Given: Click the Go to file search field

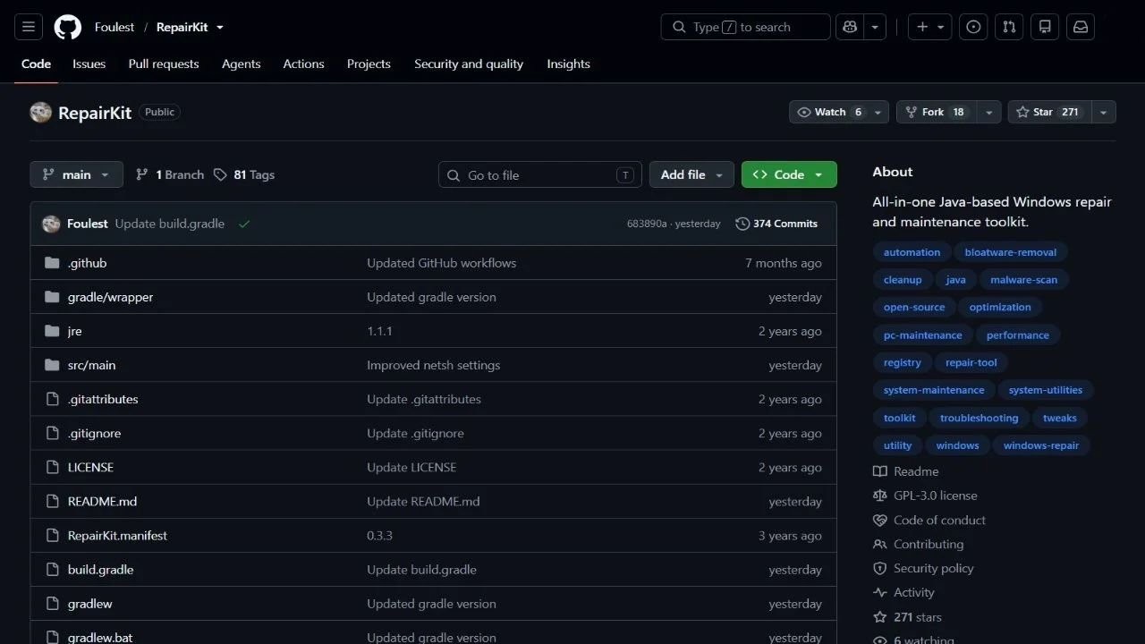Looking at the screenshot, I should click(540, 174).
